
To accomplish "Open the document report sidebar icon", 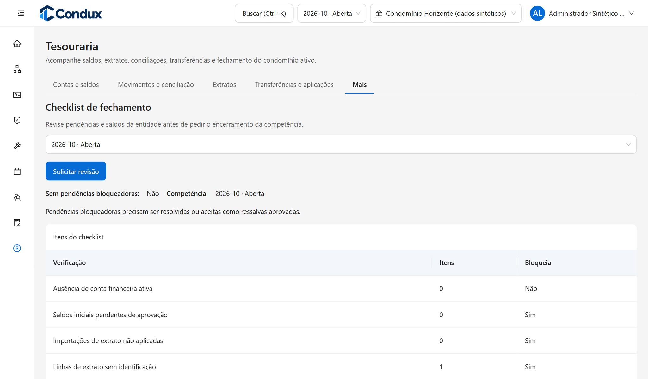I will click(x=17, y=223).
